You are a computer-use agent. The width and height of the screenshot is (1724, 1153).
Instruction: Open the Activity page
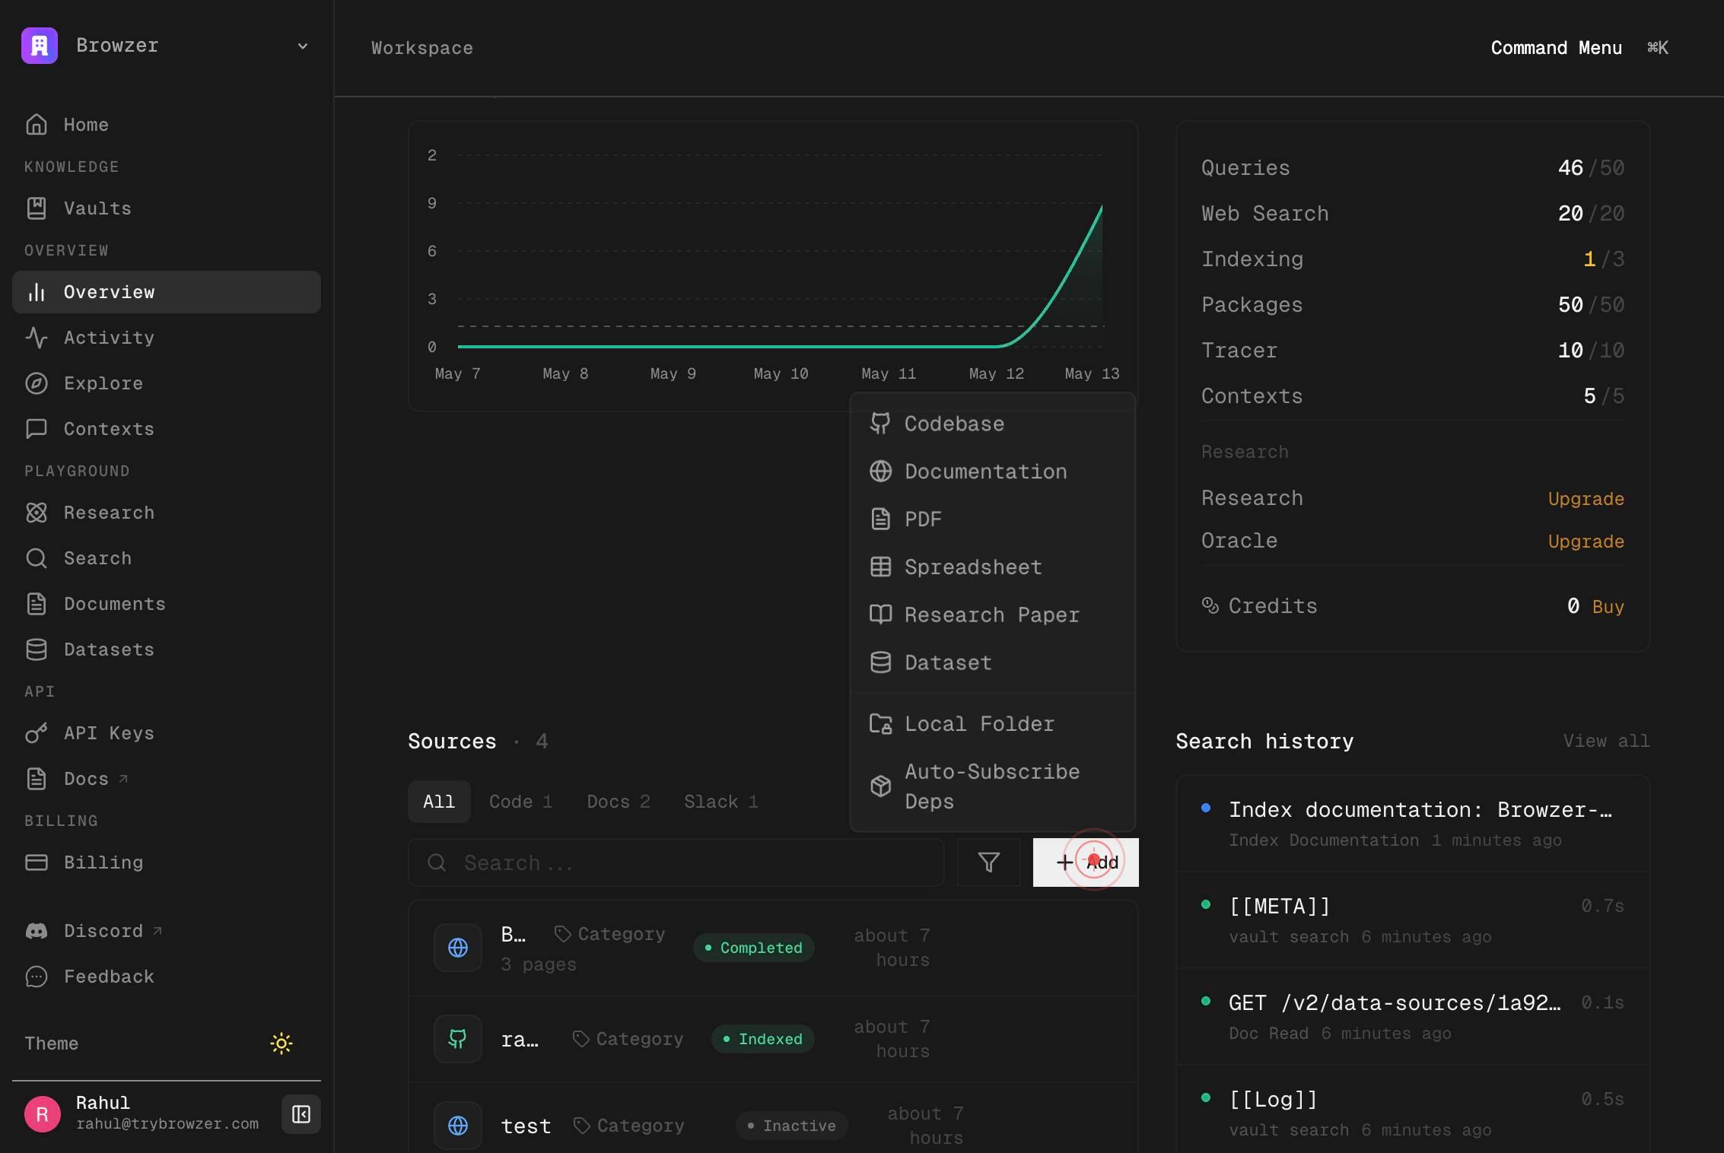tap(166, 338)
